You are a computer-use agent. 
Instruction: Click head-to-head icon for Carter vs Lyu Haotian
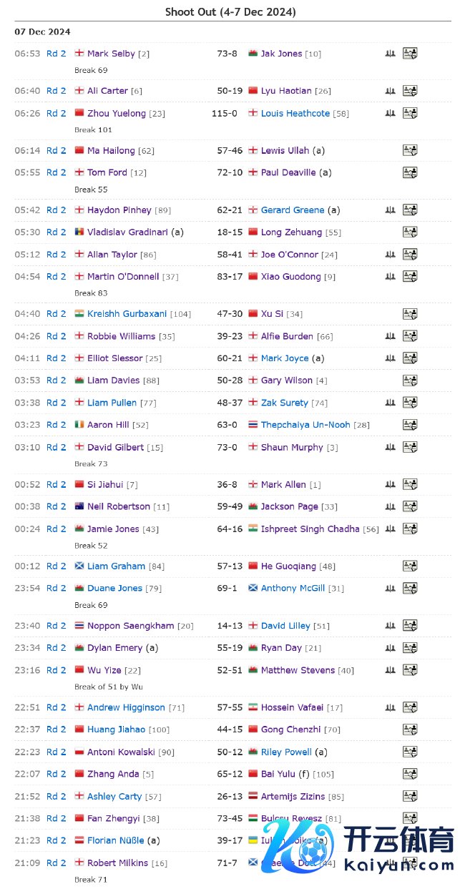pyautogui.click(x=390, y=91)
